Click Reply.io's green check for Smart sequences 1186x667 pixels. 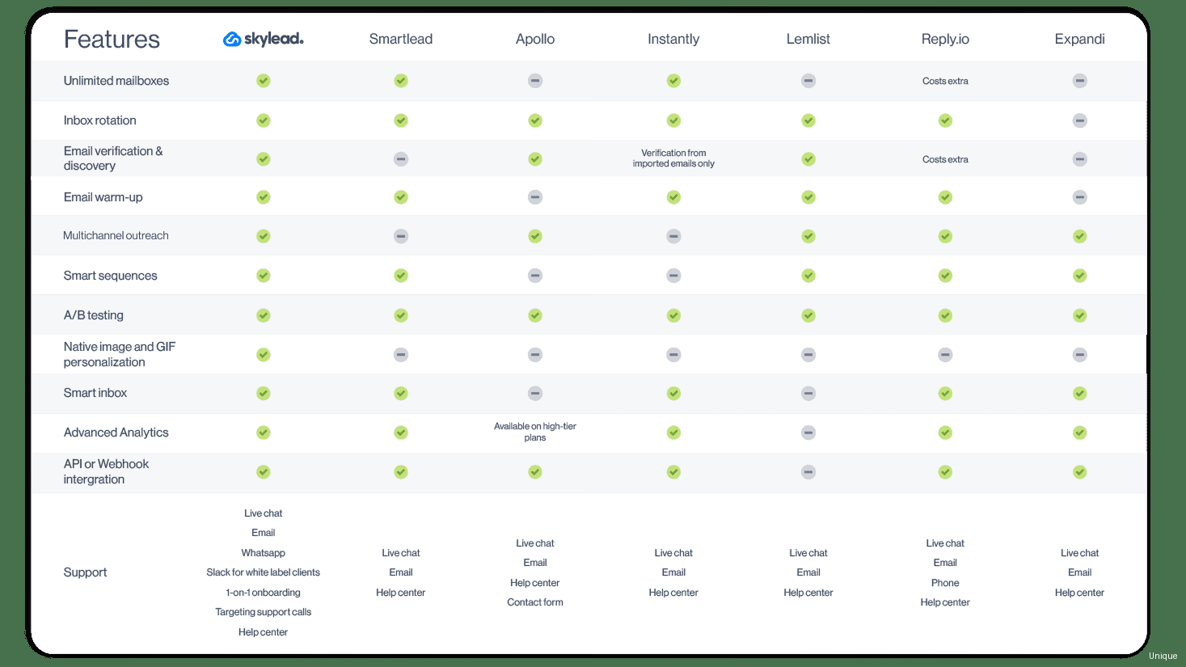(945, 276)
